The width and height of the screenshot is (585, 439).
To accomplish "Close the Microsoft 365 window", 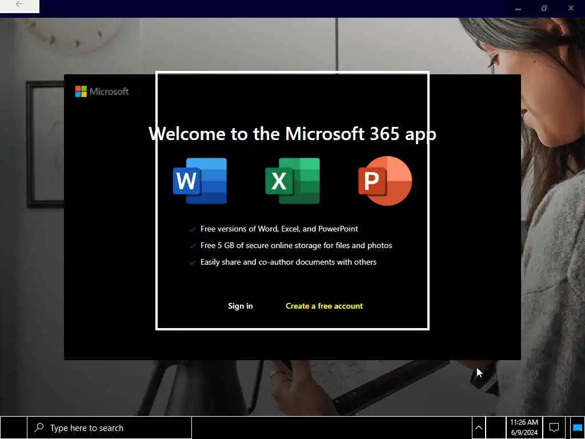I will point(571,8).
